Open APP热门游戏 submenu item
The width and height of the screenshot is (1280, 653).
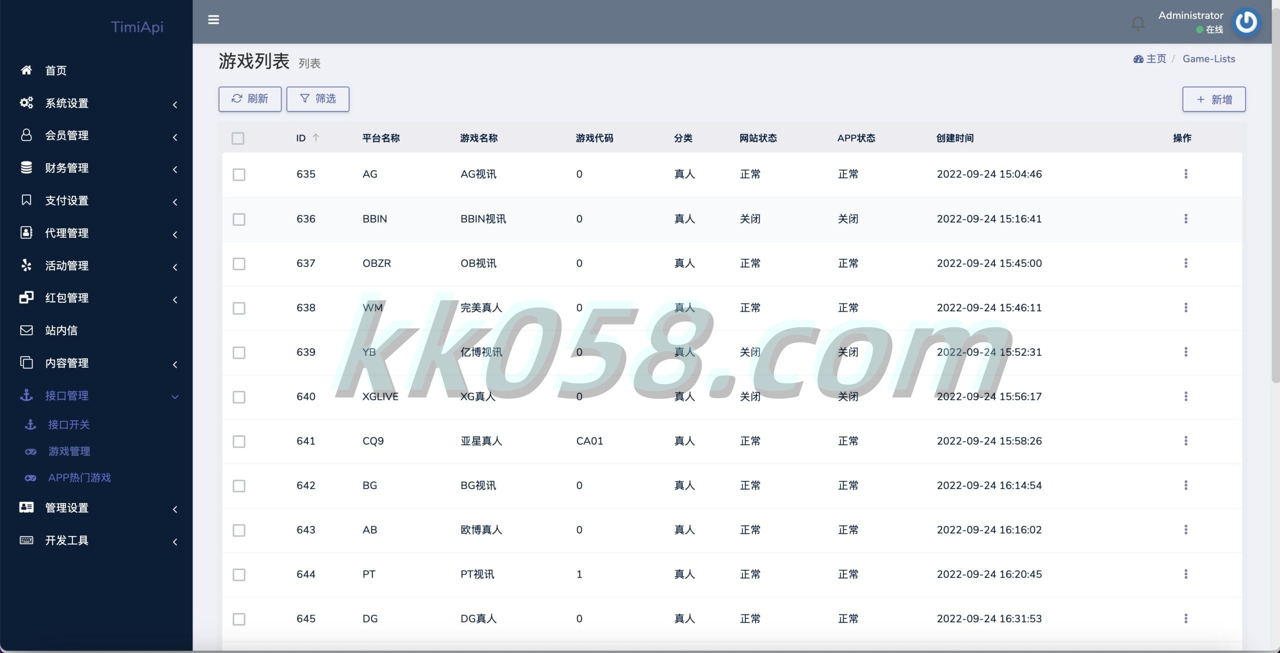pos(79,478)
